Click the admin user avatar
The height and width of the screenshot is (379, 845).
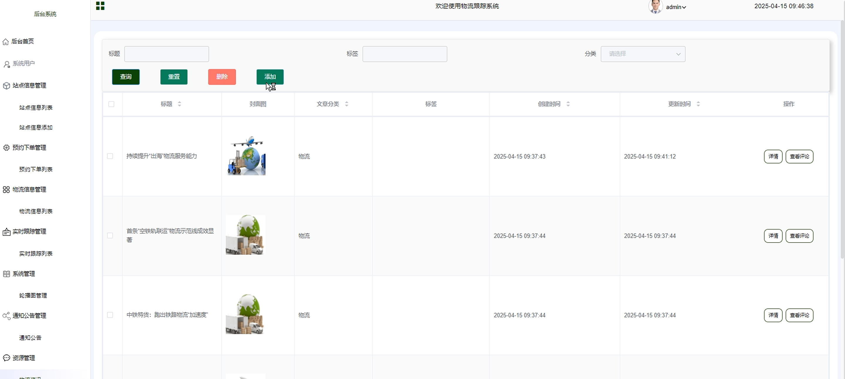coord(655,6)
